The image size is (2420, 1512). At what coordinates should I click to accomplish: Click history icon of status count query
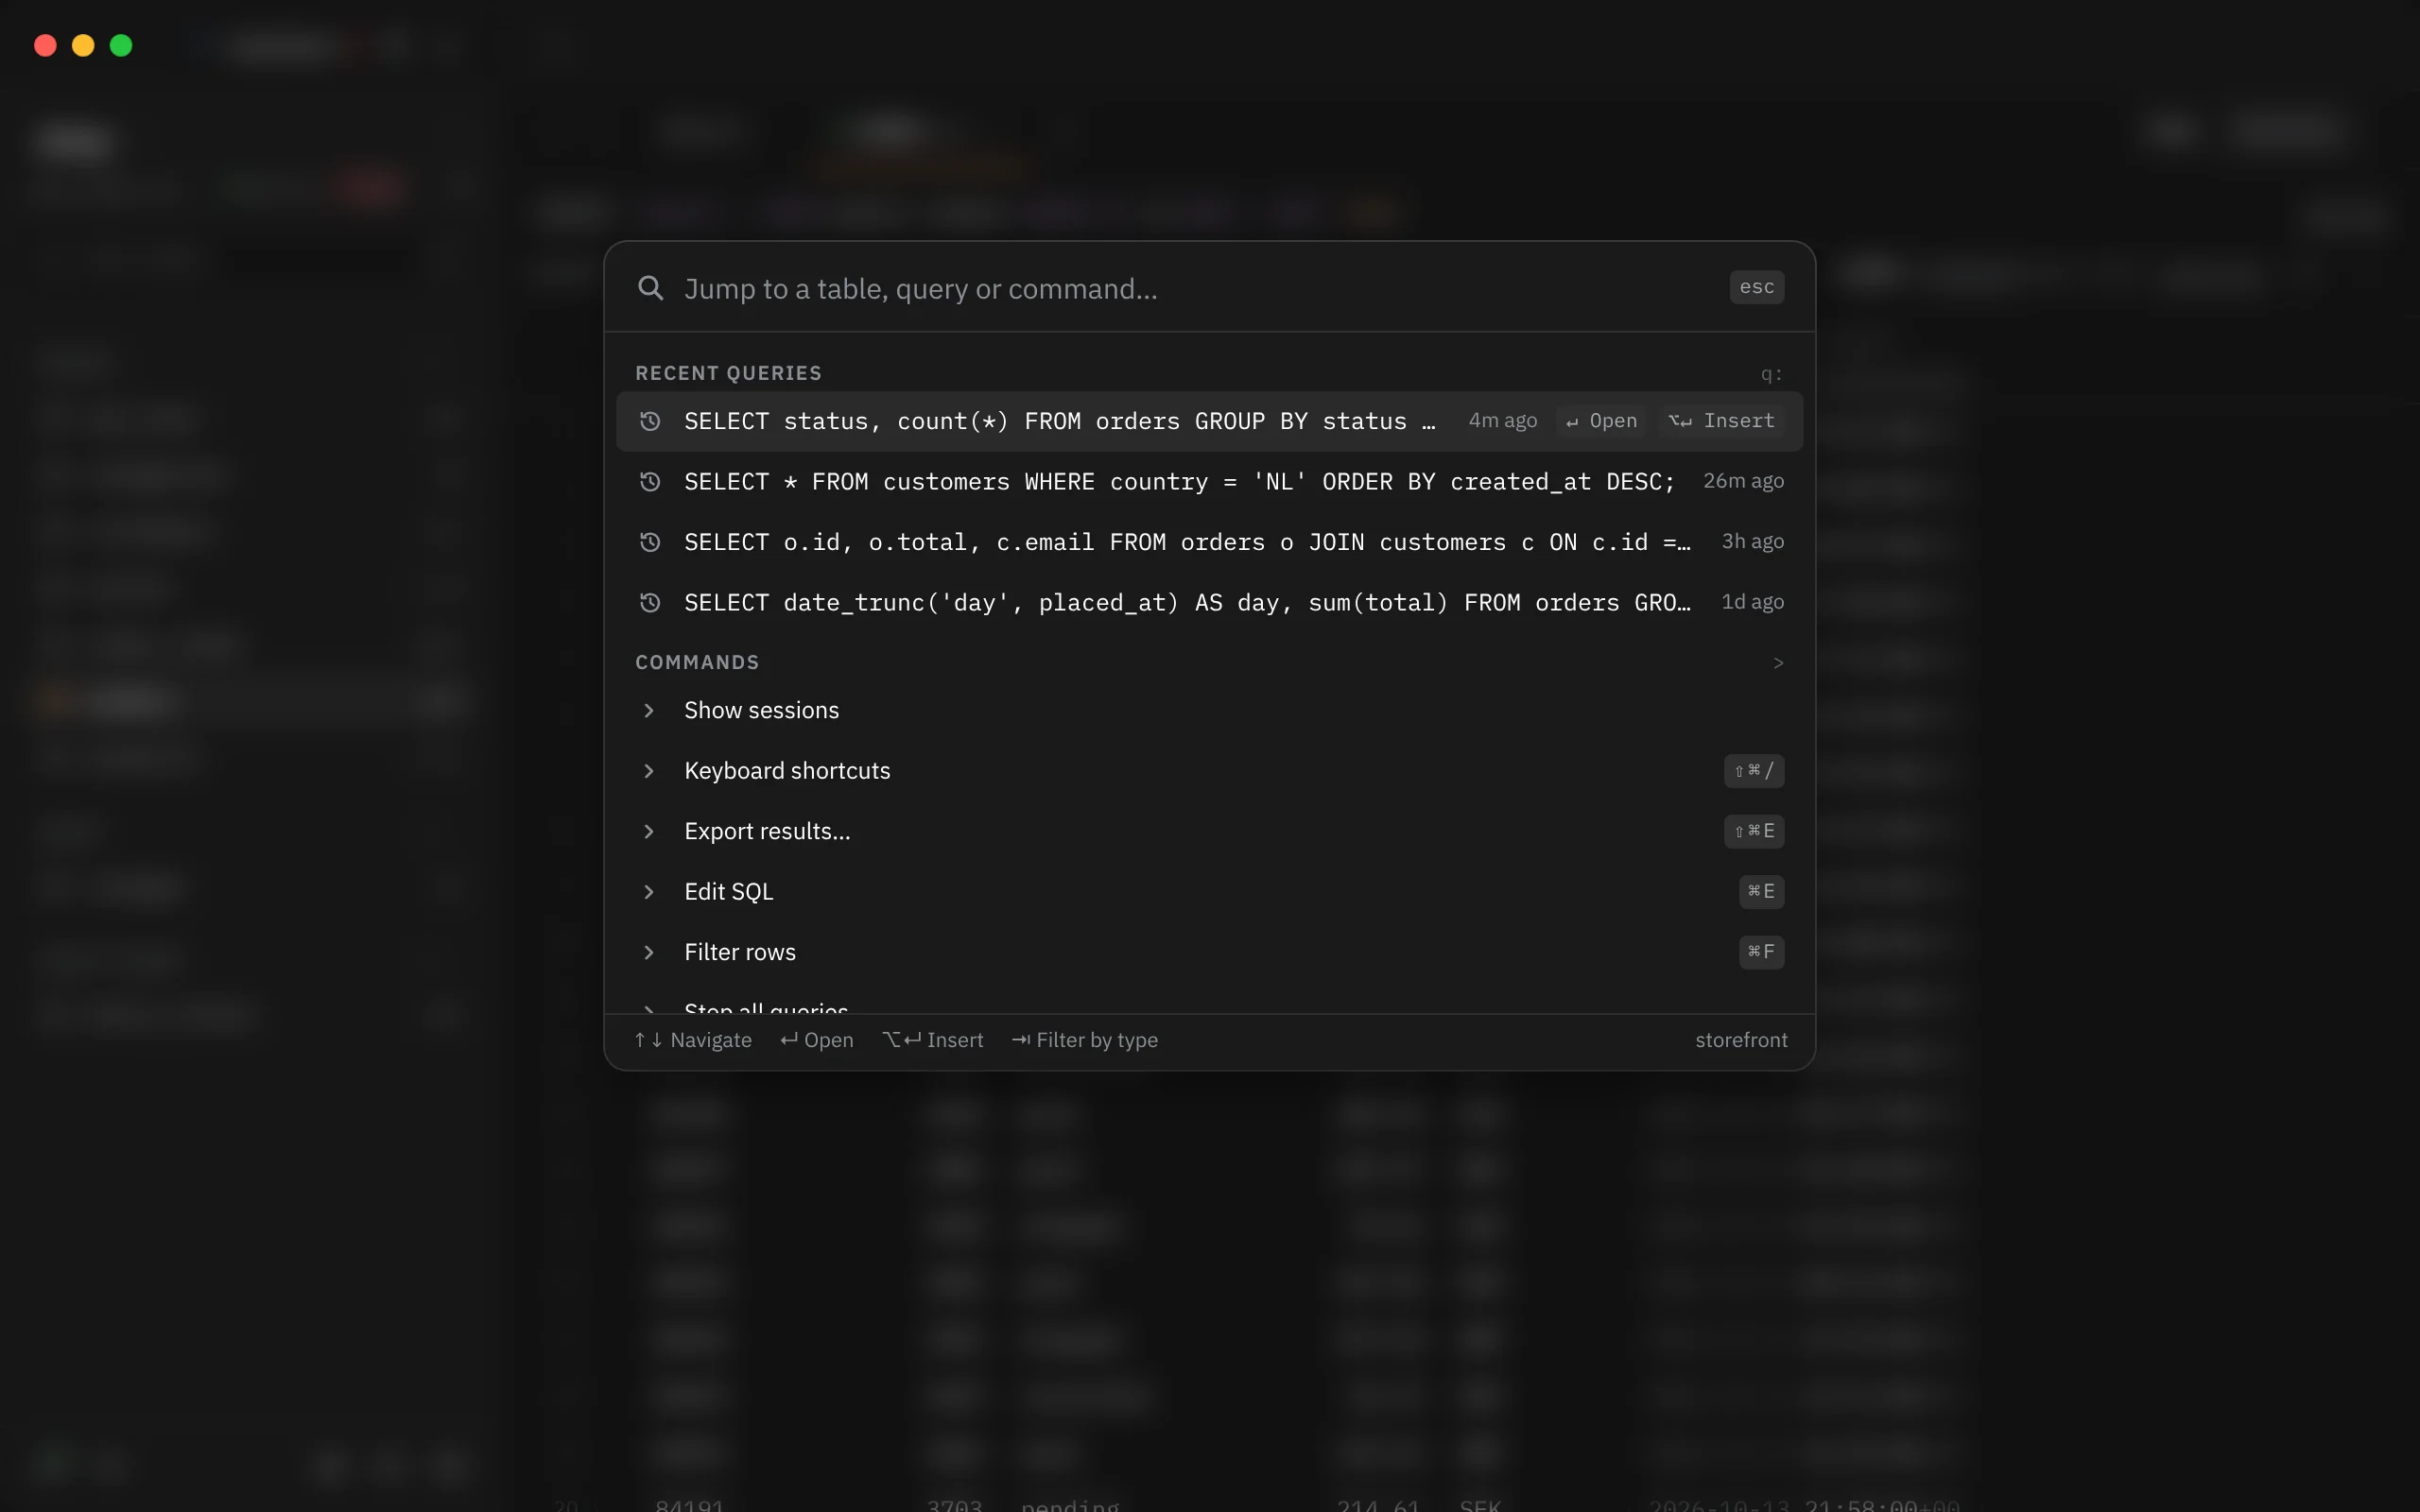(650, 421)
